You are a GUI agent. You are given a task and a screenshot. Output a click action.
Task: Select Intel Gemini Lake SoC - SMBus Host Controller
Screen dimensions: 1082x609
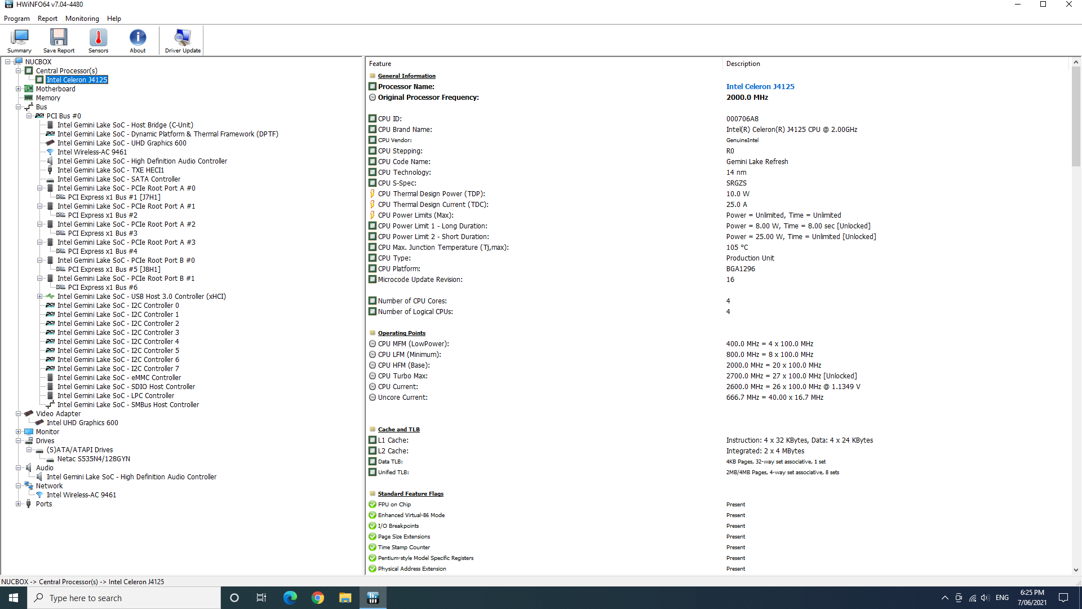coord(128,405)
